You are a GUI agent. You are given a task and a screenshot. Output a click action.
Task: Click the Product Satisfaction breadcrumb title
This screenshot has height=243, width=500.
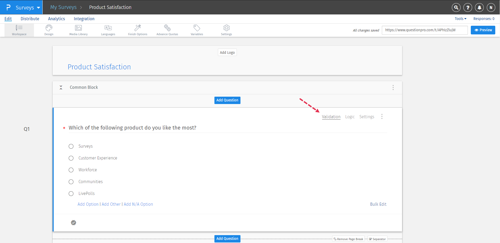(110, 7)
